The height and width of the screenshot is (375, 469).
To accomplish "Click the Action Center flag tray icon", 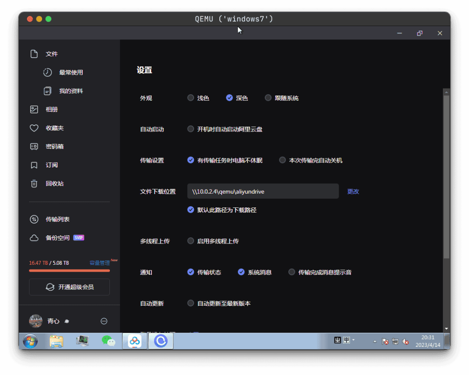I will 385,342.
